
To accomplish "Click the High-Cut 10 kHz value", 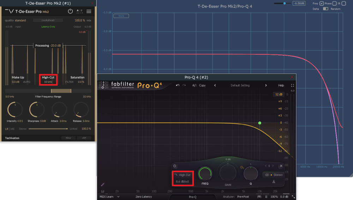I will (x=48, y=82).
